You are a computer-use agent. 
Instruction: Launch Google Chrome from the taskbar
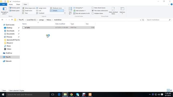pyautogui.click(x=71, y=95)
